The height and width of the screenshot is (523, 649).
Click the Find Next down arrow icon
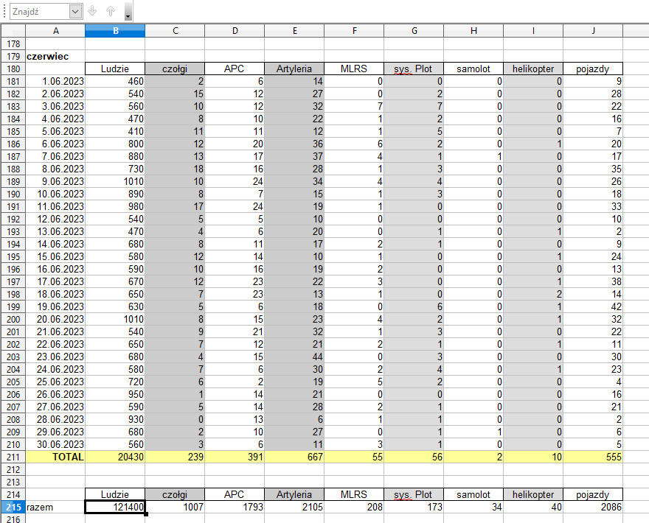tap(92, 11)
